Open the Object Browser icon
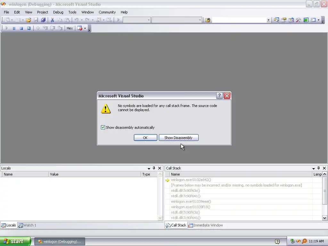This screenshot has width=328, height=246. (x=291, y=20)
